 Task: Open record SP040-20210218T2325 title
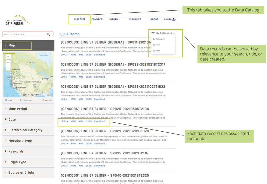tap(105, 175)
